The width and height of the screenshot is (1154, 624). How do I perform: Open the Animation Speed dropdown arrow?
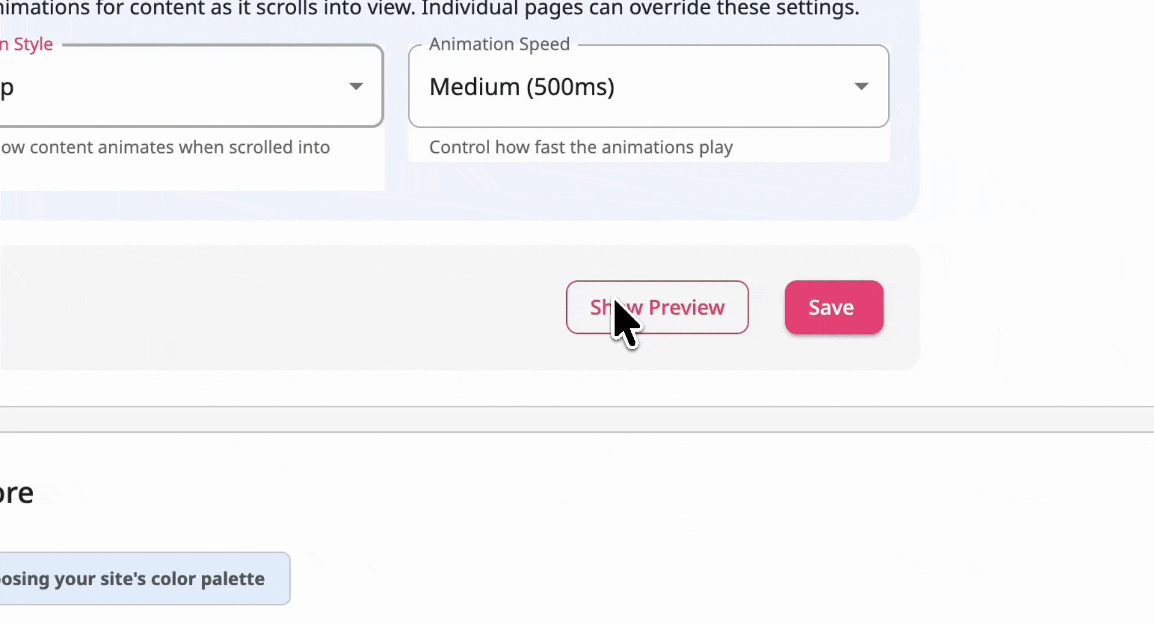[x=861, y=87]
